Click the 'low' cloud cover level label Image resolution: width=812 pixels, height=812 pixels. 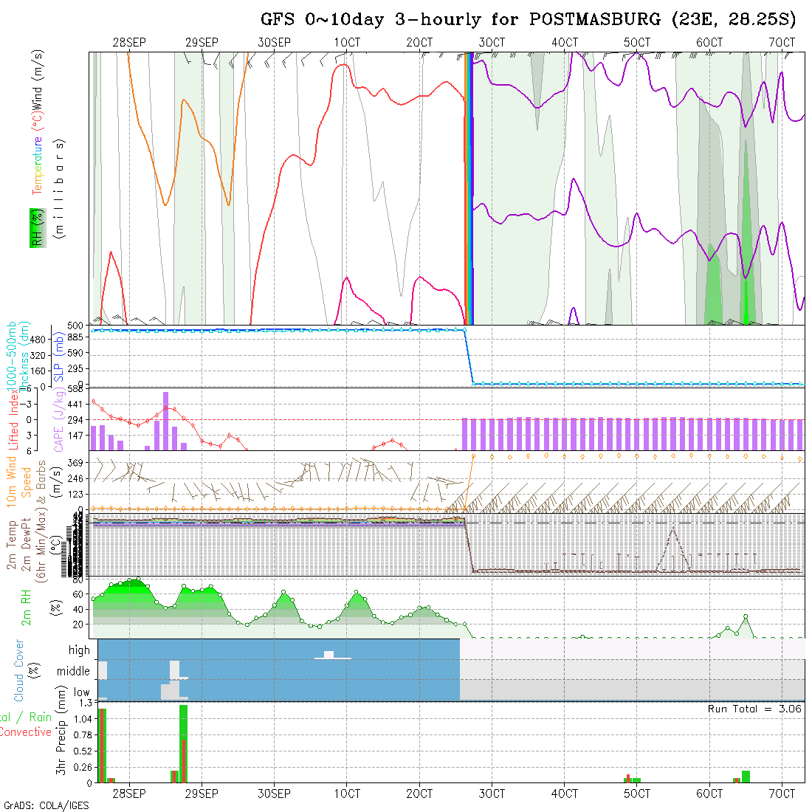(81, 692)
